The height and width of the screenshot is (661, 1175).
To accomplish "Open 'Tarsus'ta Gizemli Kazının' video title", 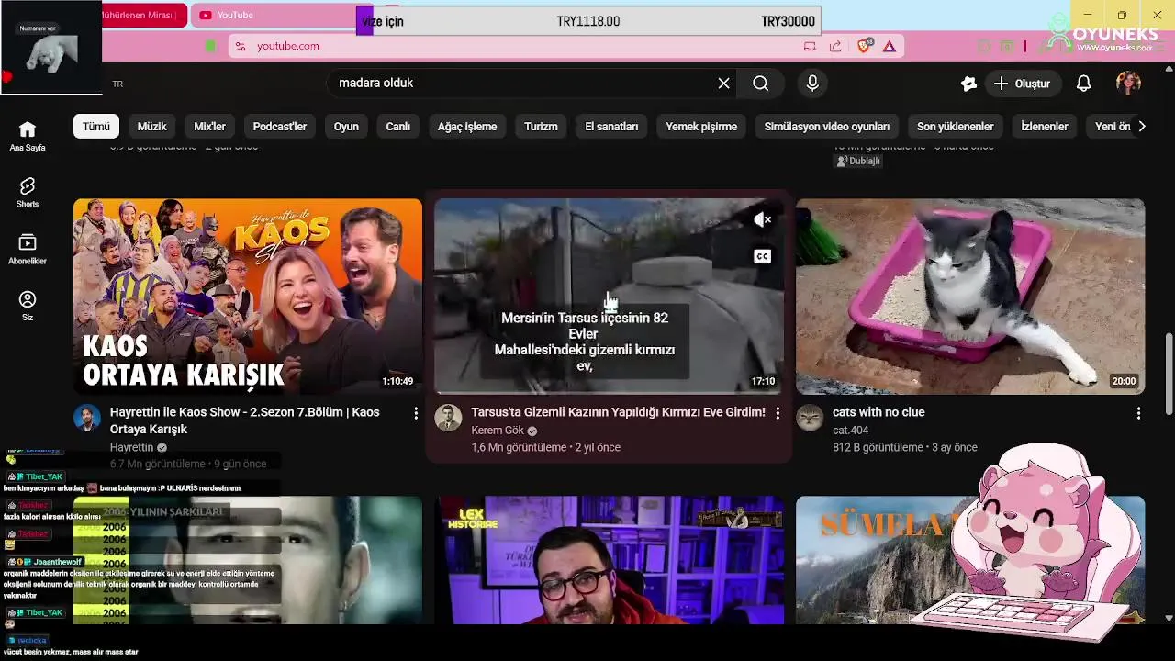I will coord(618,412).
